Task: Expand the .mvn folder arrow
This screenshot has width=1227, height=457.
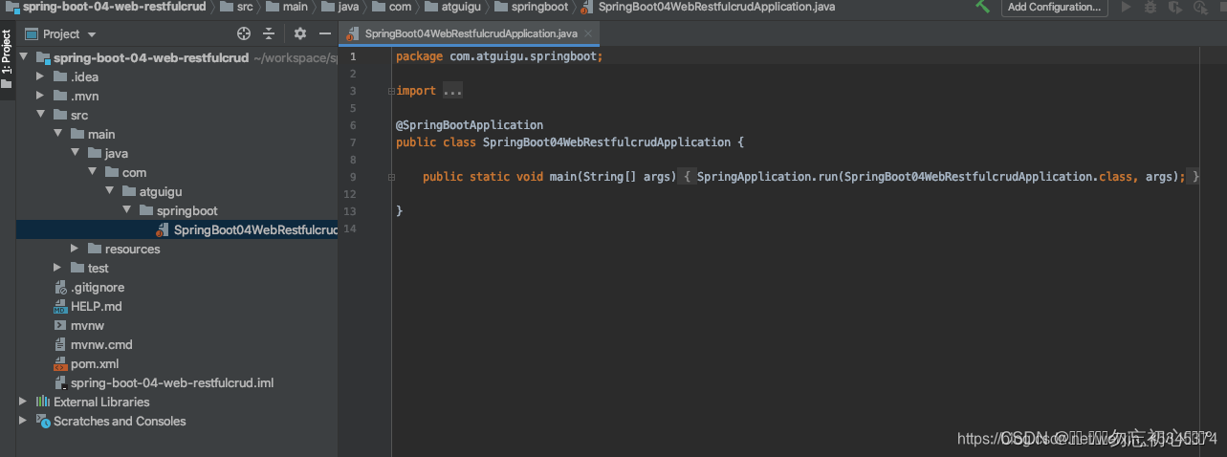Action: point(40,96)
